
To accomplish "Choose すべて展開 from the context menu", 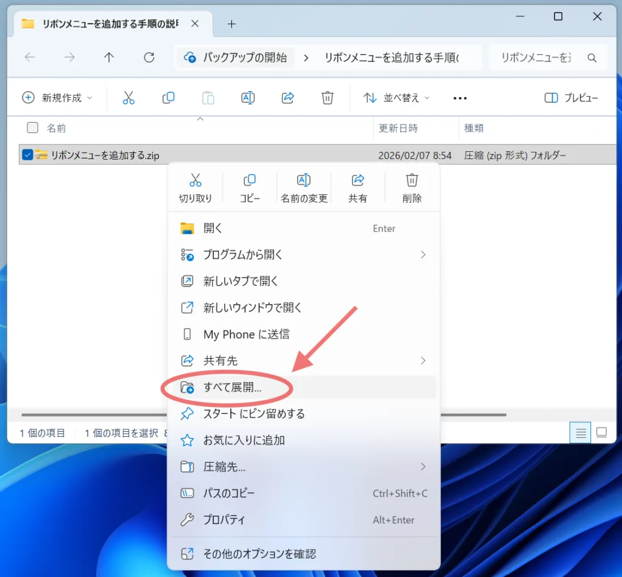I will click(231, 387).
